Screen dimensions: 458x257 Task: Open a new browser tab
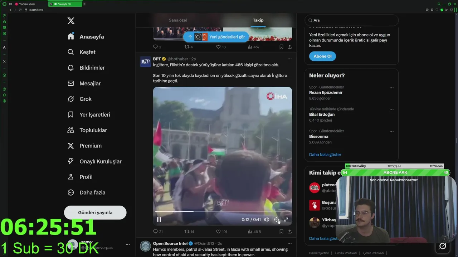tap(84, 4)
